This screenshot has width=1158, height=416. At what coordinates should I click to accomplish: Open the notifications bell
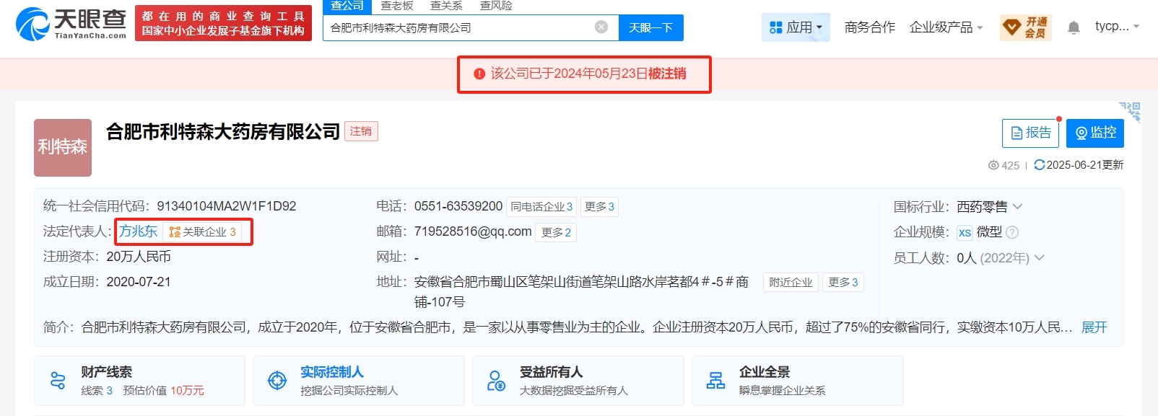pos(1074,27)
